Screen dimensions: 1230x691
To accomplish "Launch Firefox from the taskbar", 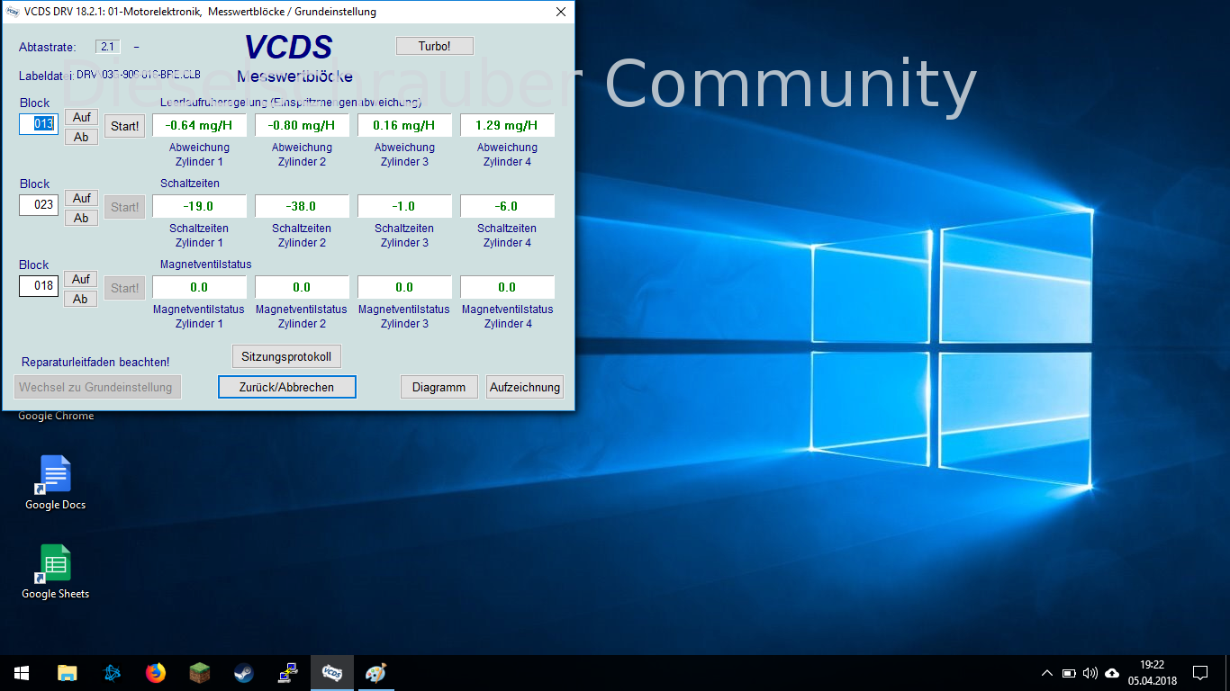I will coord(156,673).
